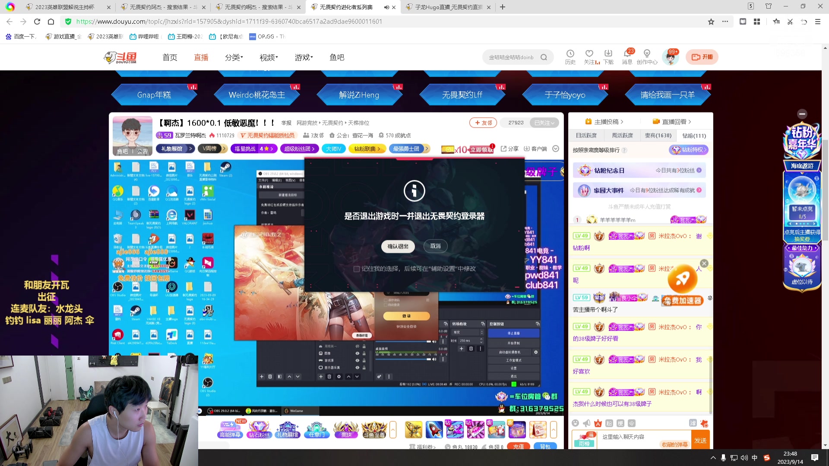The image size is (829, 466).
Task: Collapse the floating widget minus button
Action: (802, 114)
